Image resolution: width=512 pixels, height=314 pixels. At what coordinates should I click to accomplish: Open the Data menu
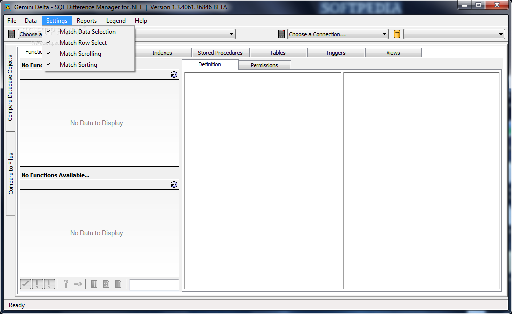click(x=31, y=20)
